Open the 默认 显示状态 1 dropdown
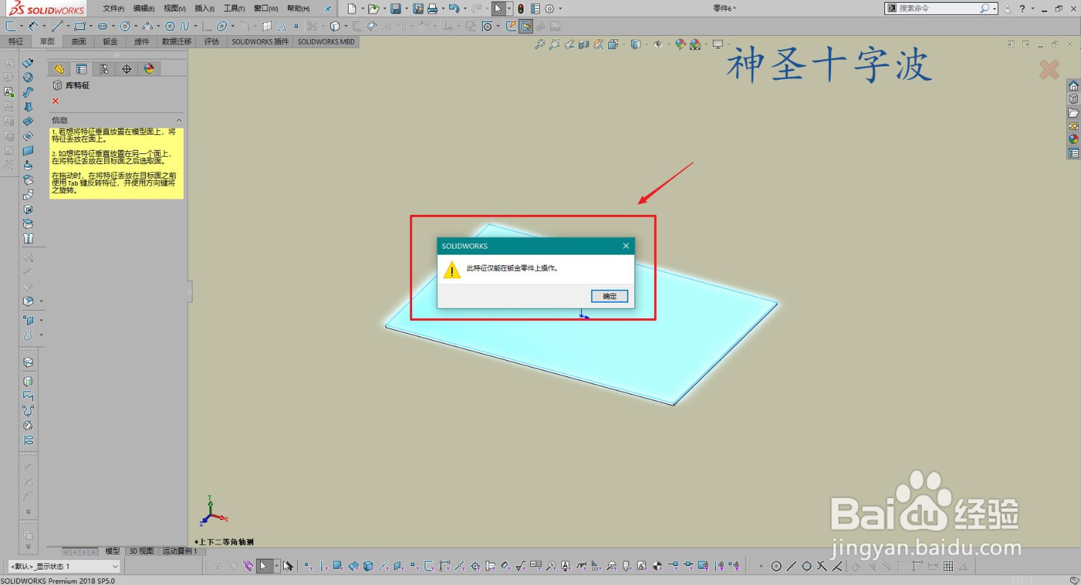Screen dimensions: 1081x585 click(63, 566)
